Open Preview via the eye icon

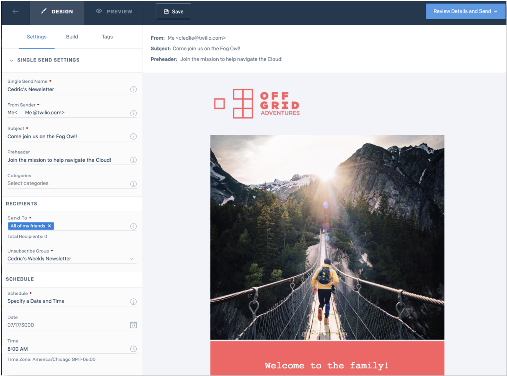click(x=99, y=11)
